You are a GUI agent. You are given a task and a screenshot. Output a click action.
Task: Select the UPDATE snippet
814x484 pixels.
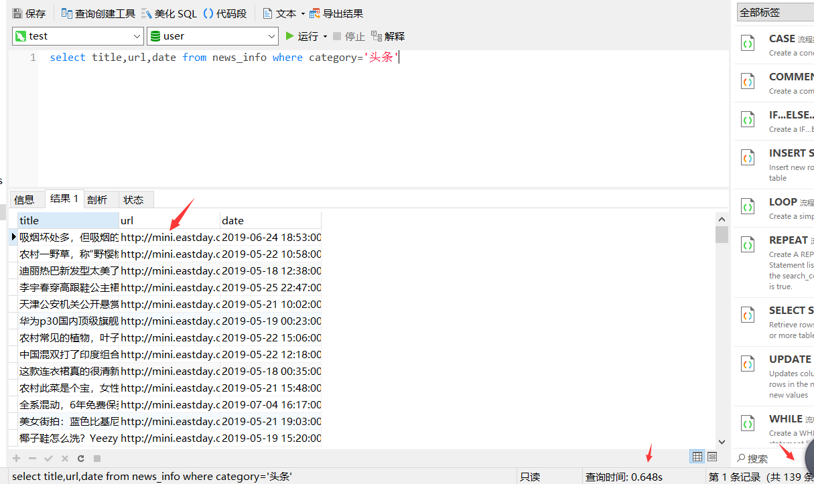(774, 376)
